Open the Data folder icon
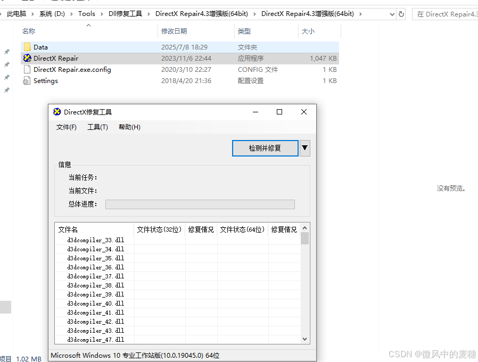Image resolution: width=478 pixels, height=362 pixels. click(x=27, y=47)
